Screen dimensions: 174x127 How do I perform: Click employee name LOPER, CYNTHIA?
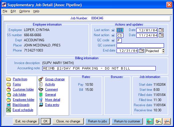[x=37, y=30]
